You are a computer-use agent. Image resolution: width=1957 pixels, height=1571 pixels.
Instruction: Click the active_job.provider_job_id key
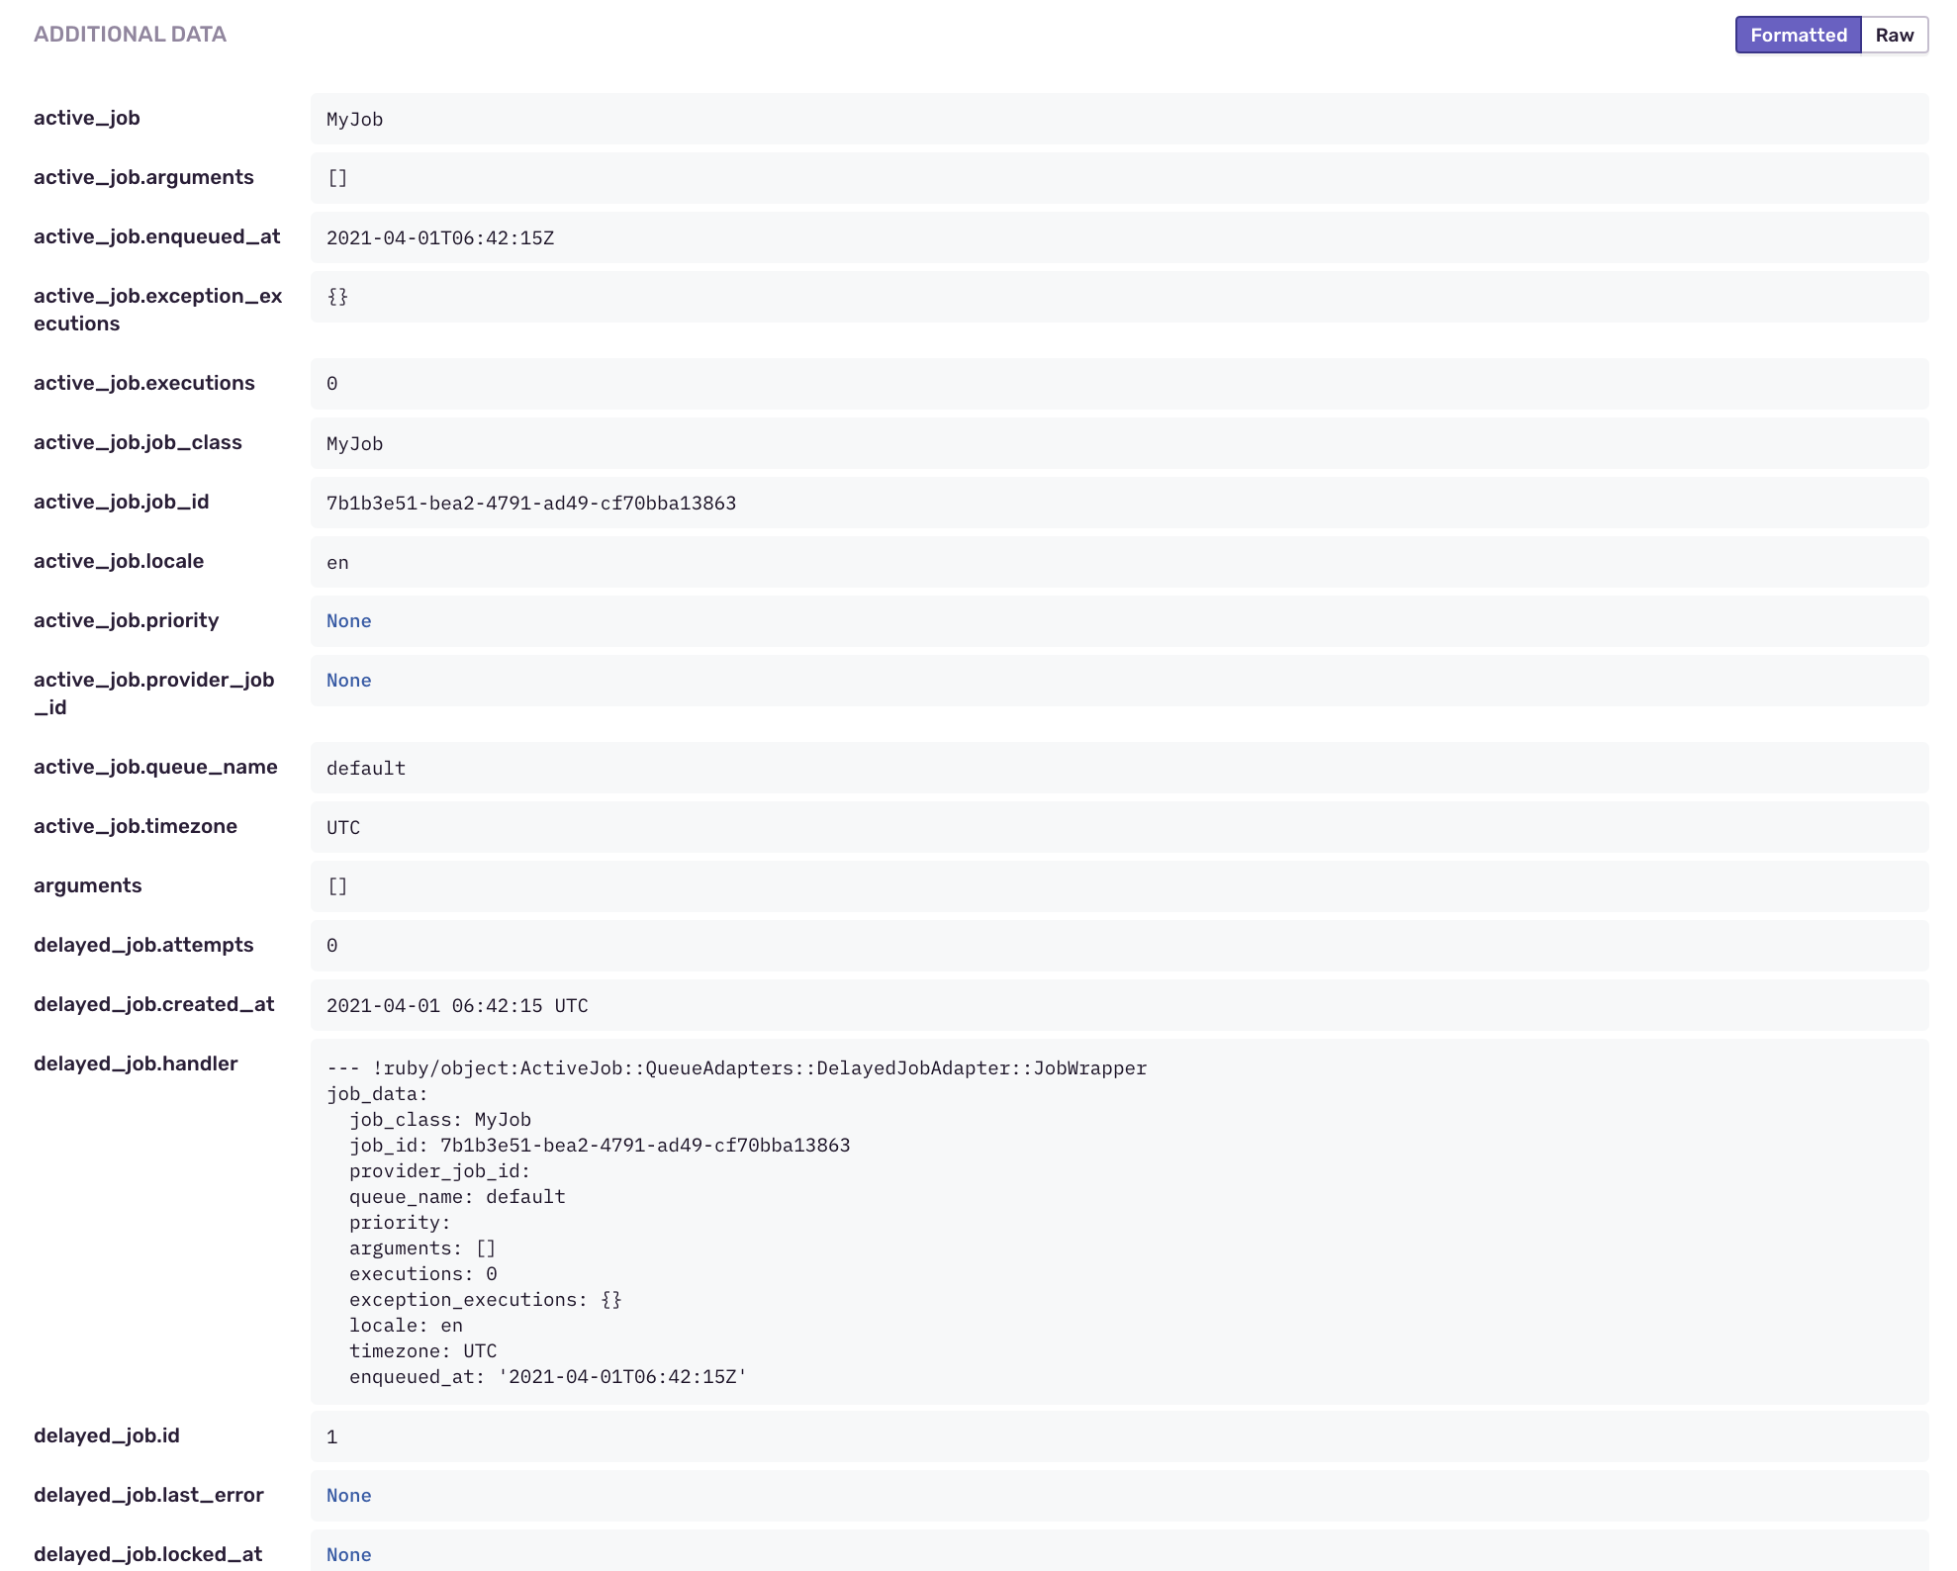154,693
